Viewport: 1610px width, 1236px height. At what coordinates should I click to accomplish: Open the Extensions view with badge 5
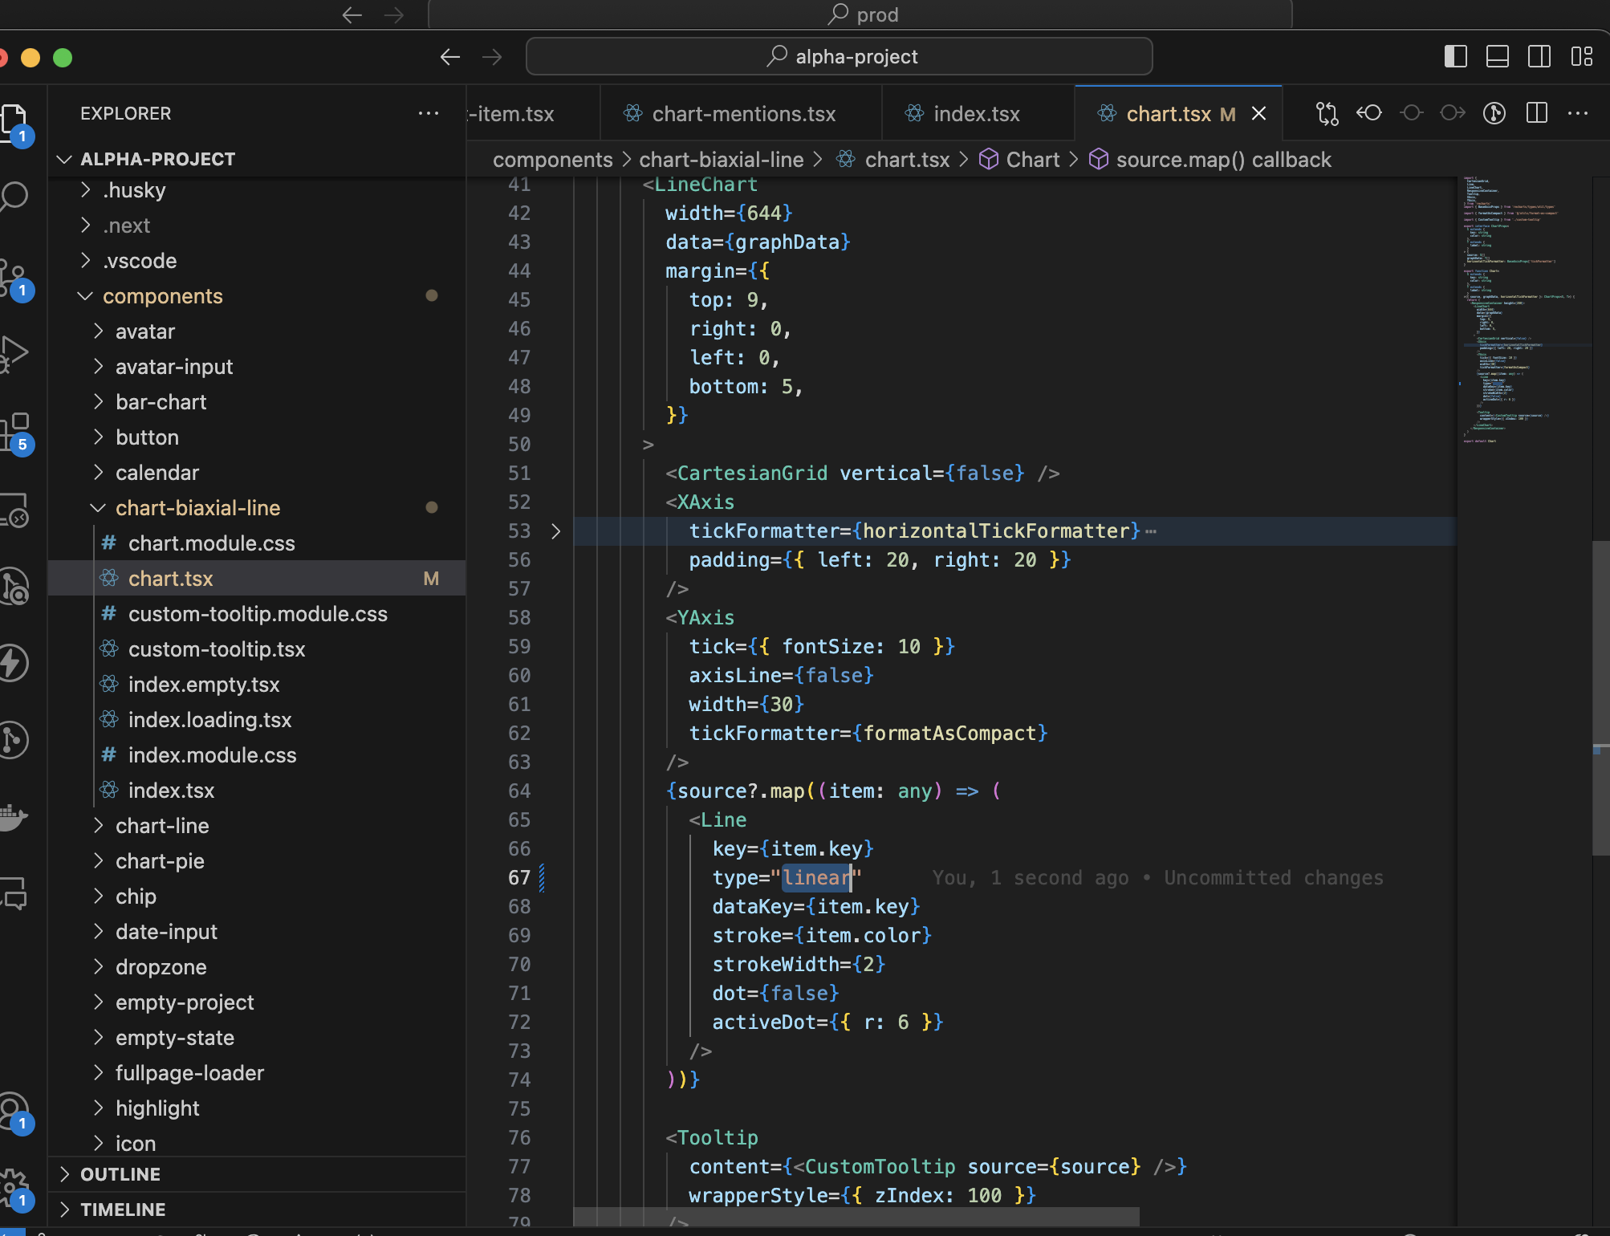(14, 431)
